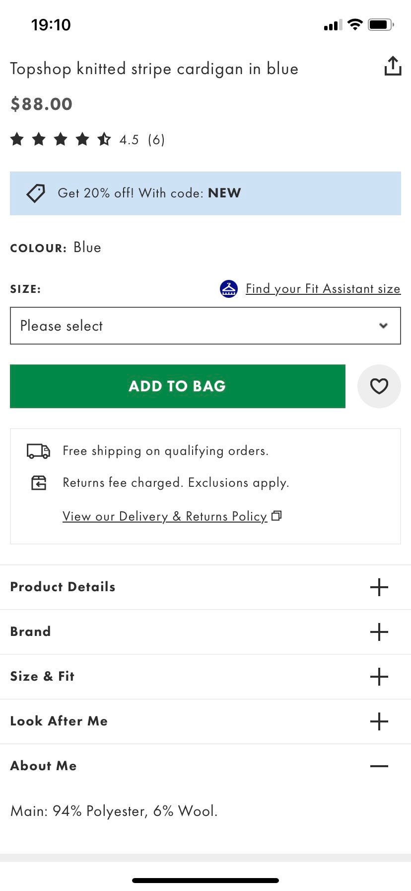Tap the external link icon after Returns Policy
Image resolution: width=411 pixels, height=891 pixels.
coord(277,516)
